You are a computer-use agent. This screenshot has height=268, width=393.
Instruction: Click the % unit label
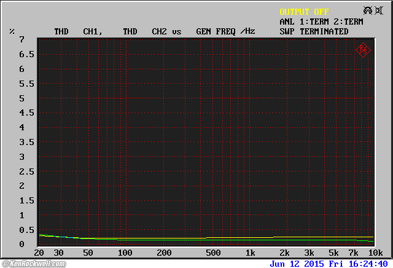pyautogui.click(x=12, y=31)
